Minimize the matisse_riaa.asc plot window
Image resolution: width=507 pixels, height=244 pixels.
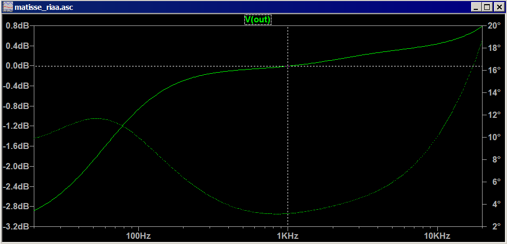476,7
